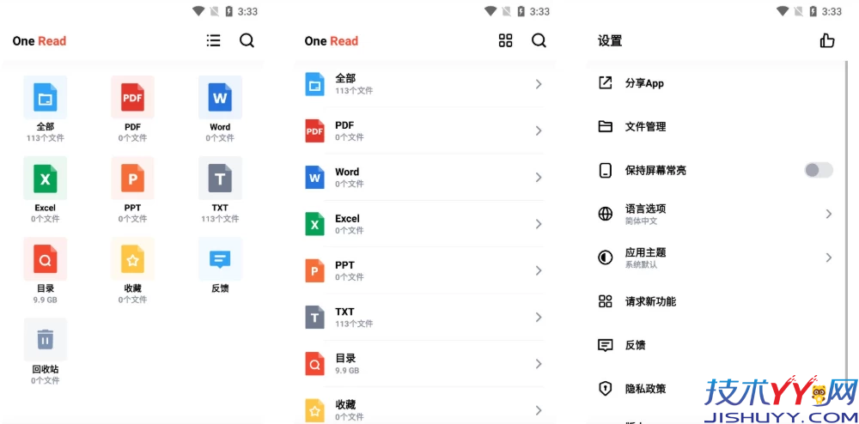This screenshot has height=424, width=859.
Task: Click the 设置 header title
Action: click(x=610, y=41)
